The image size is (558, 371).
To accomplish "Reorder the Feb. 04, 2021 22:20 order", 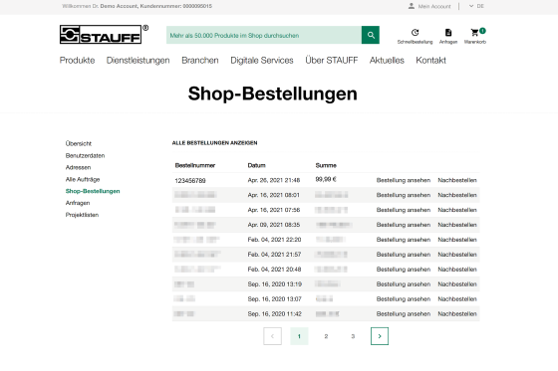I will tap(457, 240).
